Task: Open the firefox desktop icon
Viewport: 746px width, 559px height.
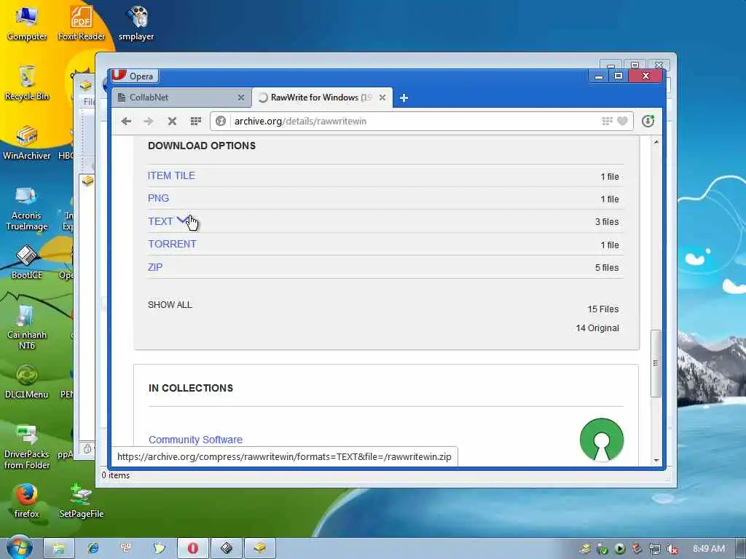Action: click(27, 501)
